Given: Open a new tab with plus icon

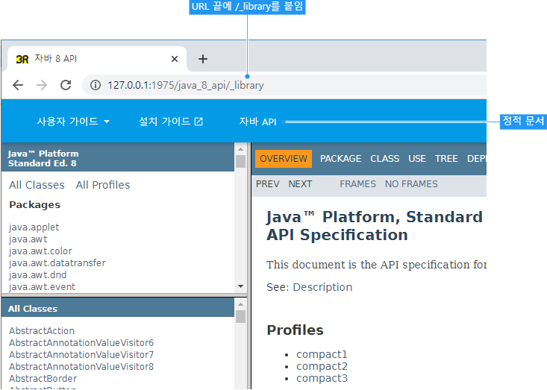Looking at the screenshot, I should [203, 59].
